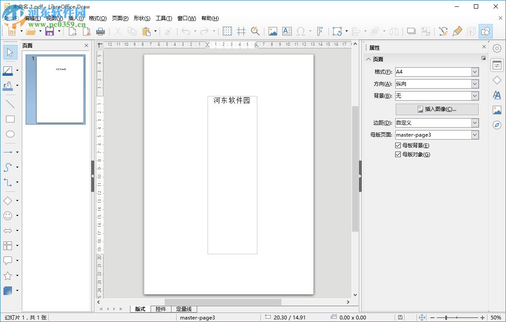506x322 pixels.
Task: Click the 插入图像 (Insert Image) button
Action: click(x=437, y=109)
